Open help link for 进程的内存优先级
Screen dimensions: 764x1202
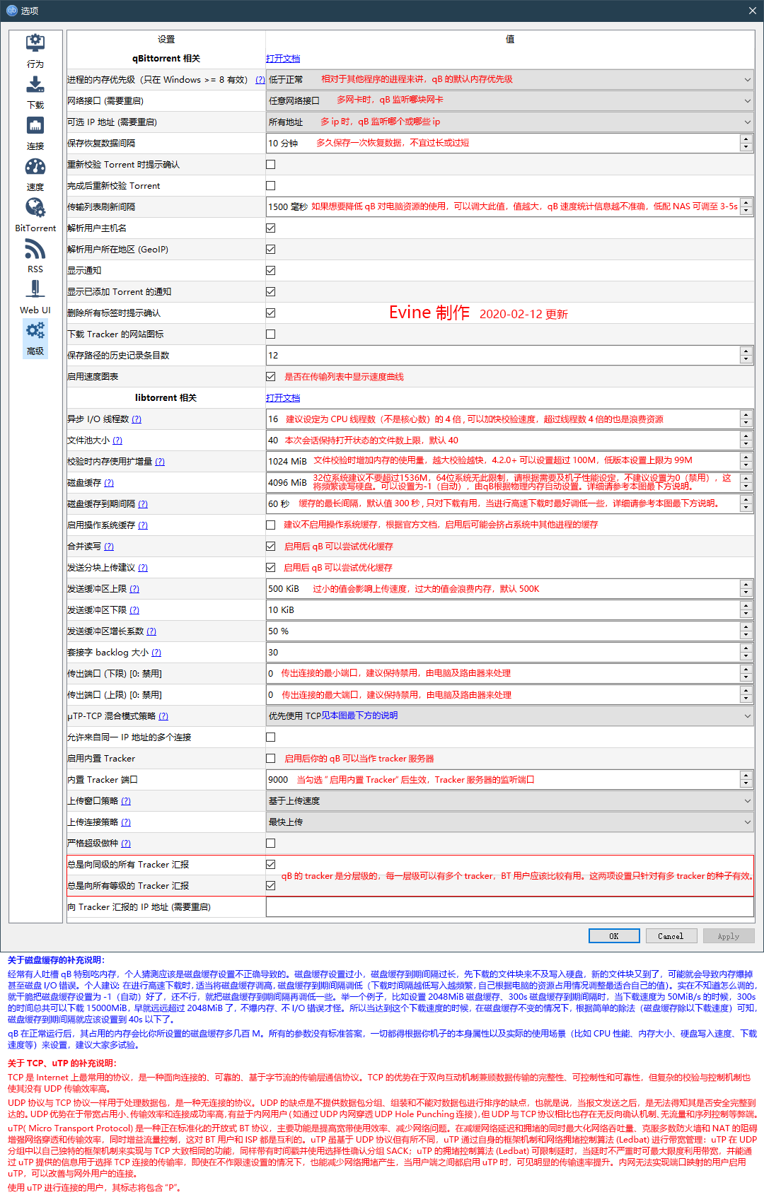coord(260,80)
